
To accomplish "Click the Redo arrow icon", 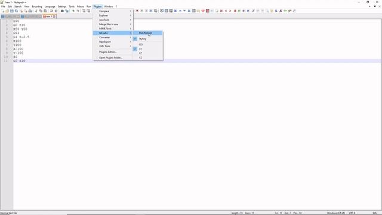I will coord(56,11).
